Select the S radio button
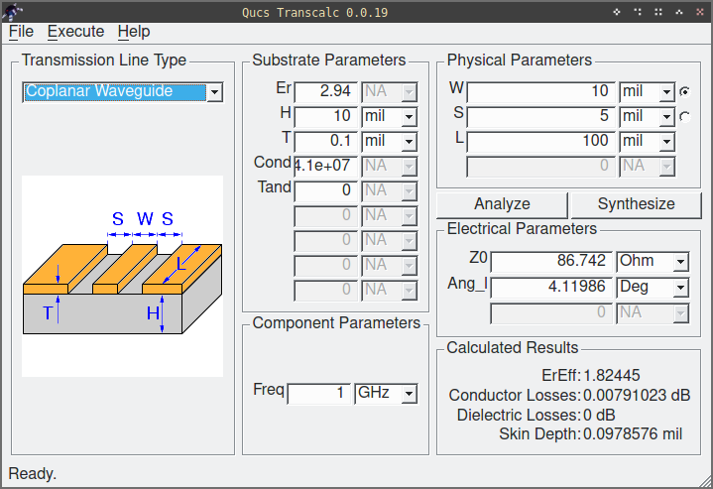713x489 pixels. point(684,117)
